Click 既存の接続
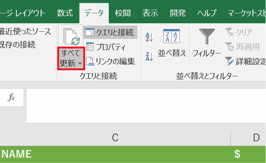 18,45
